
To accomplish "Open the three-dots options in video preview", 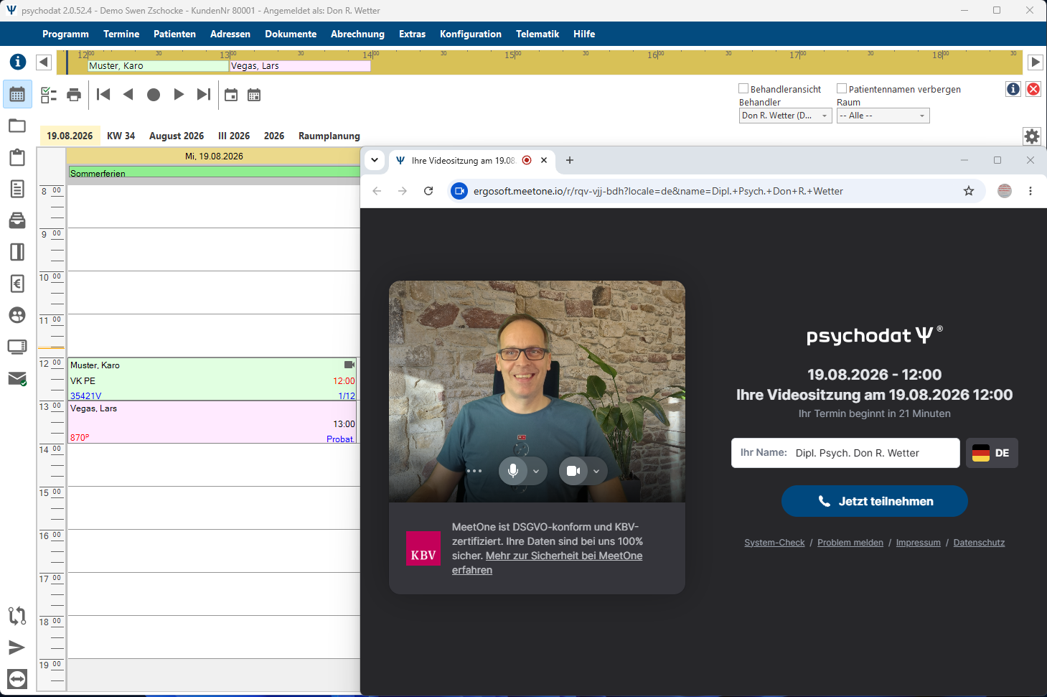I will click(x=474, y=471).
